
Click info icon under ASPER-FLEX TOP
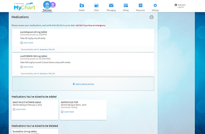pos(62,112)
